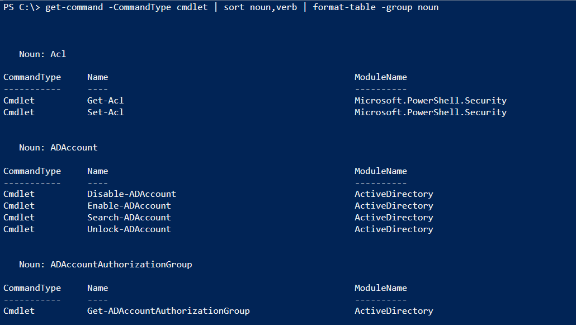Click ActiveDirectory module beside Unlock-ADAccount
The height and width of the screenshot is (325, 576).
[394, 229]
